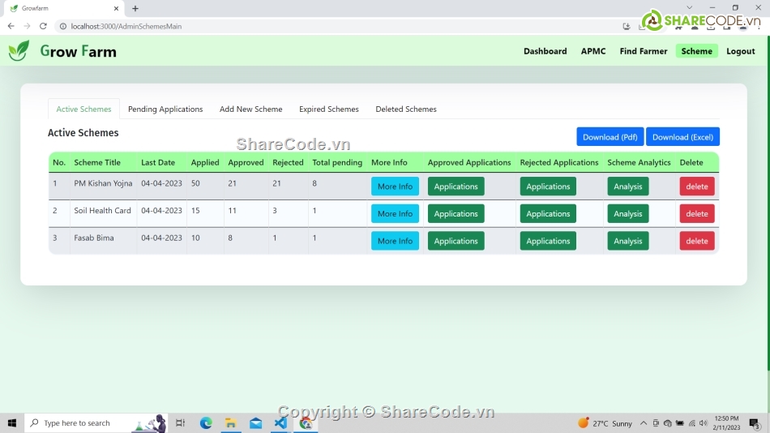Image resolution: width=770 pixels, height=433 pixels.
Task: Show hidden system tray icons
Action: (x=644, y=423)
